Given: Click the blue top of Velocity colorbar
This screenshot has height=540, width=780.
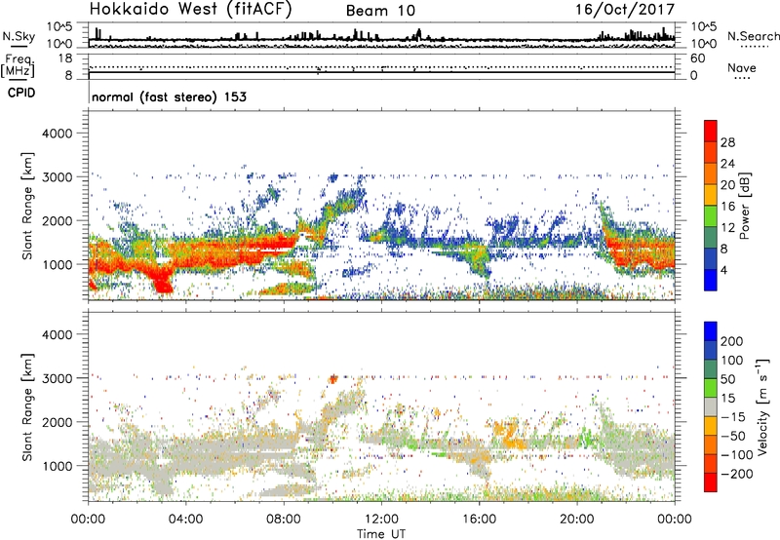Looking at the screenshot, I should (711, 331).
